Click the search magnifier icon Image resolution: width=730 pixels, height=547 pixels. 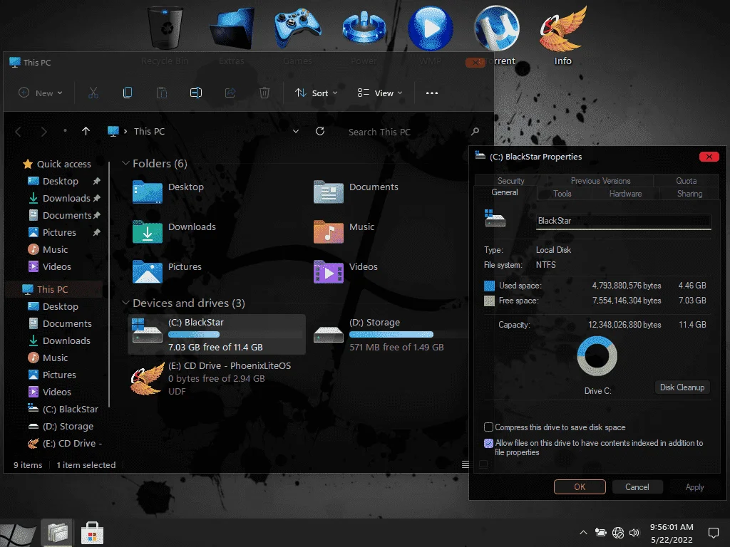475,132
